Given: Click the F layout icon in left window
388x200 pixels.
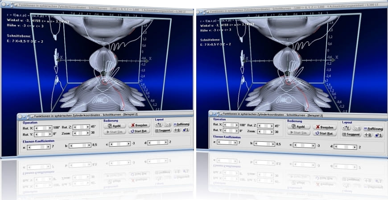Looking at the screenshot, I should click(x=158, y=124).
